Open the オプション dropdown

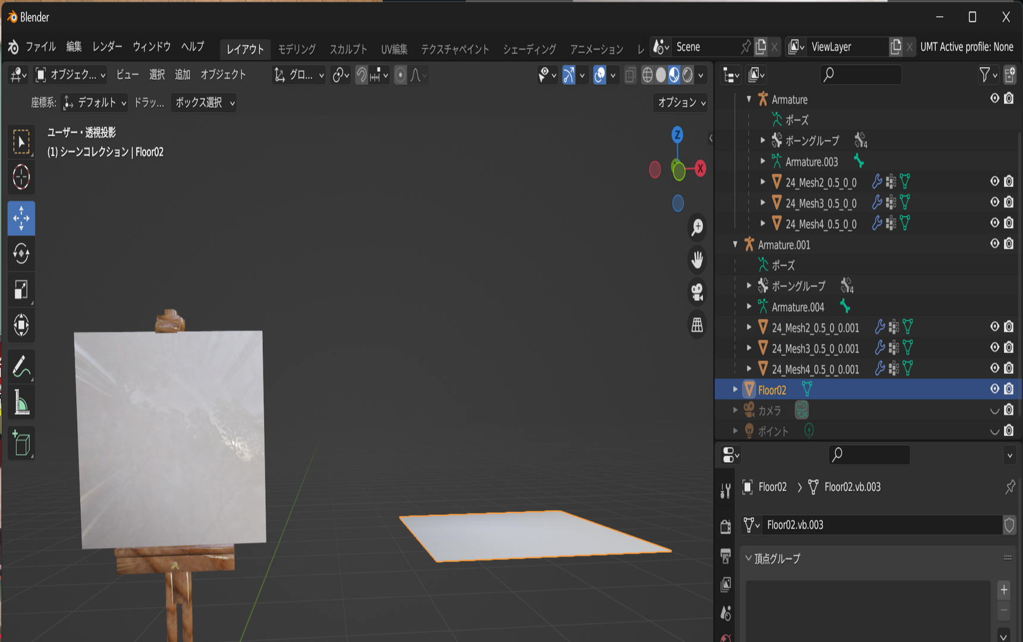point(681,103)
